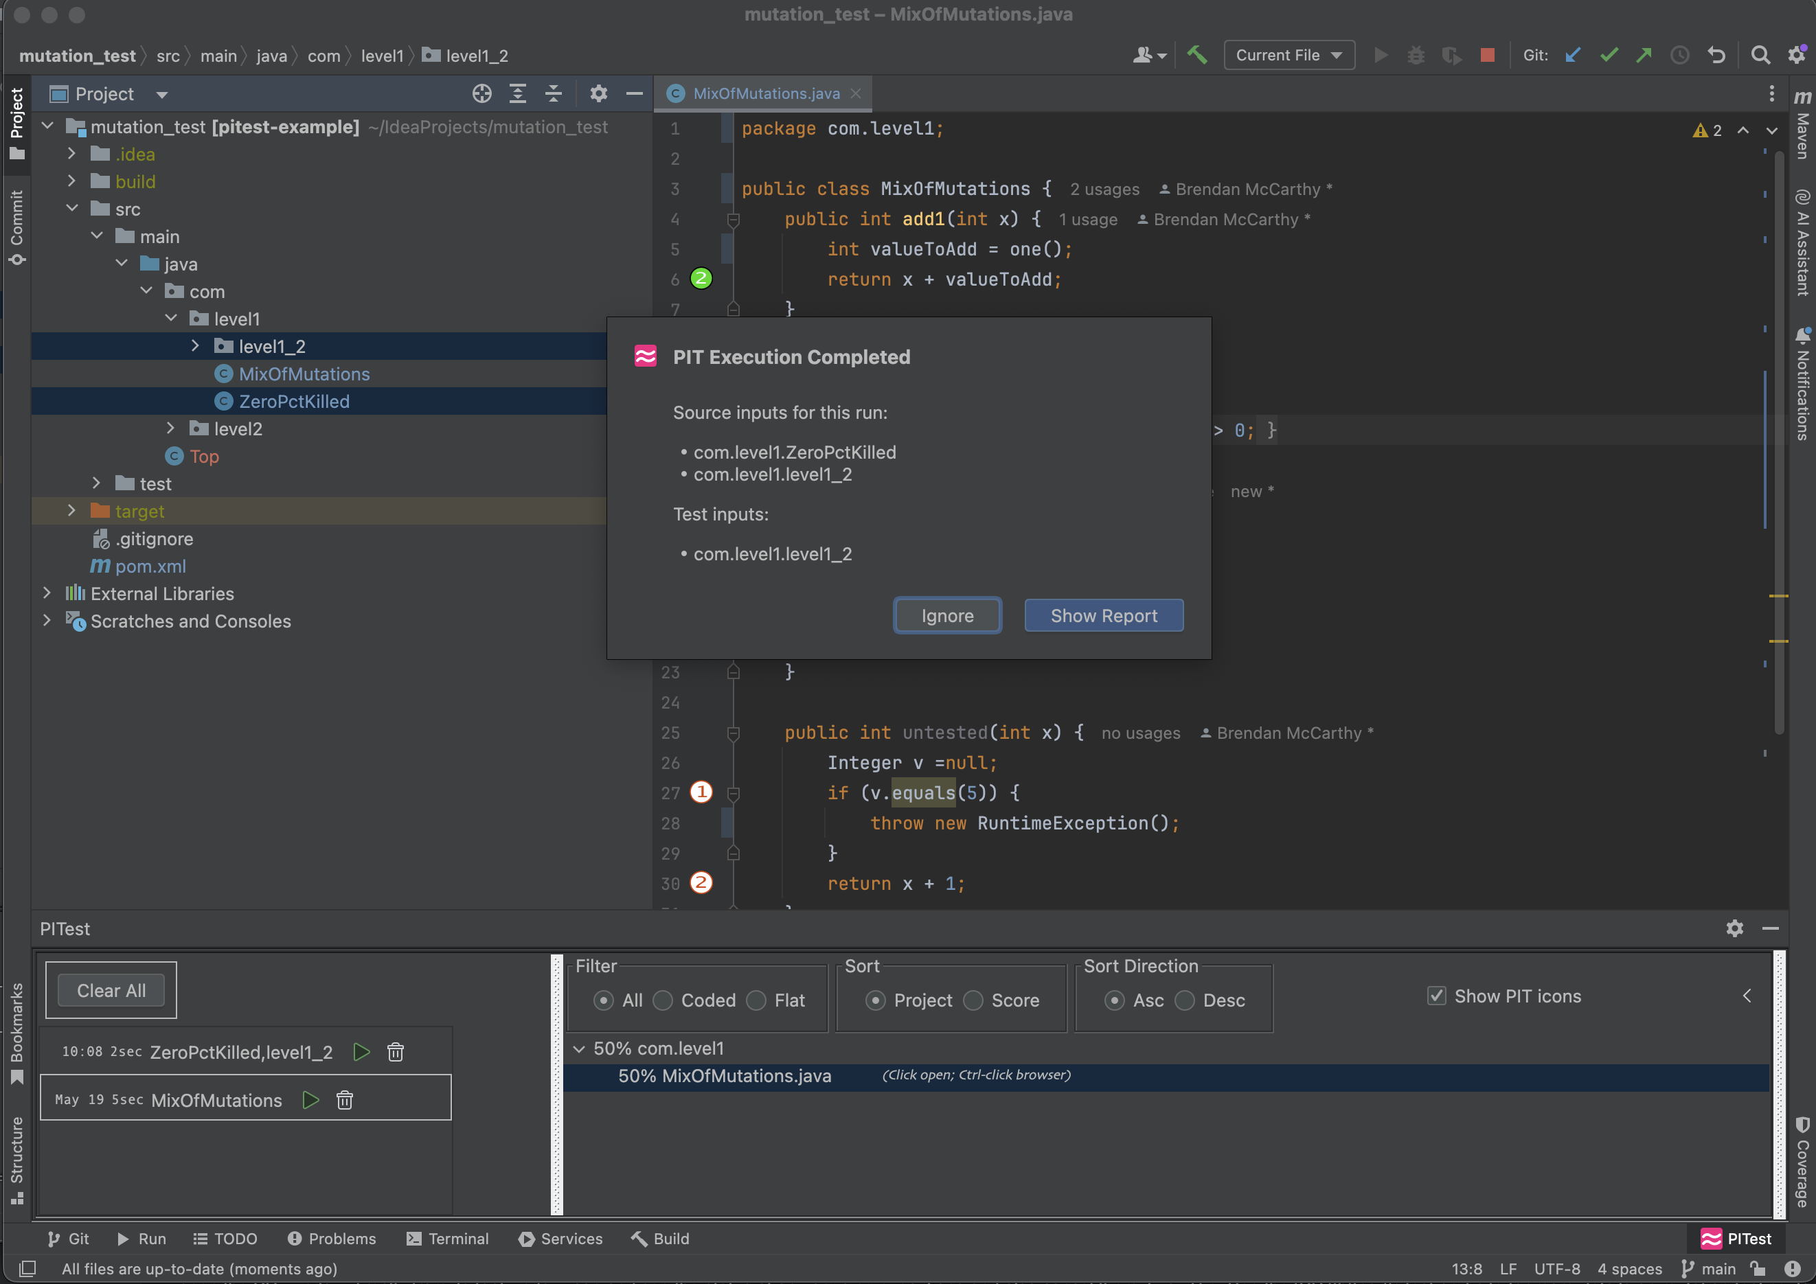
Task: Click the editor vertical scrollbar
Action: point(1779,443)
